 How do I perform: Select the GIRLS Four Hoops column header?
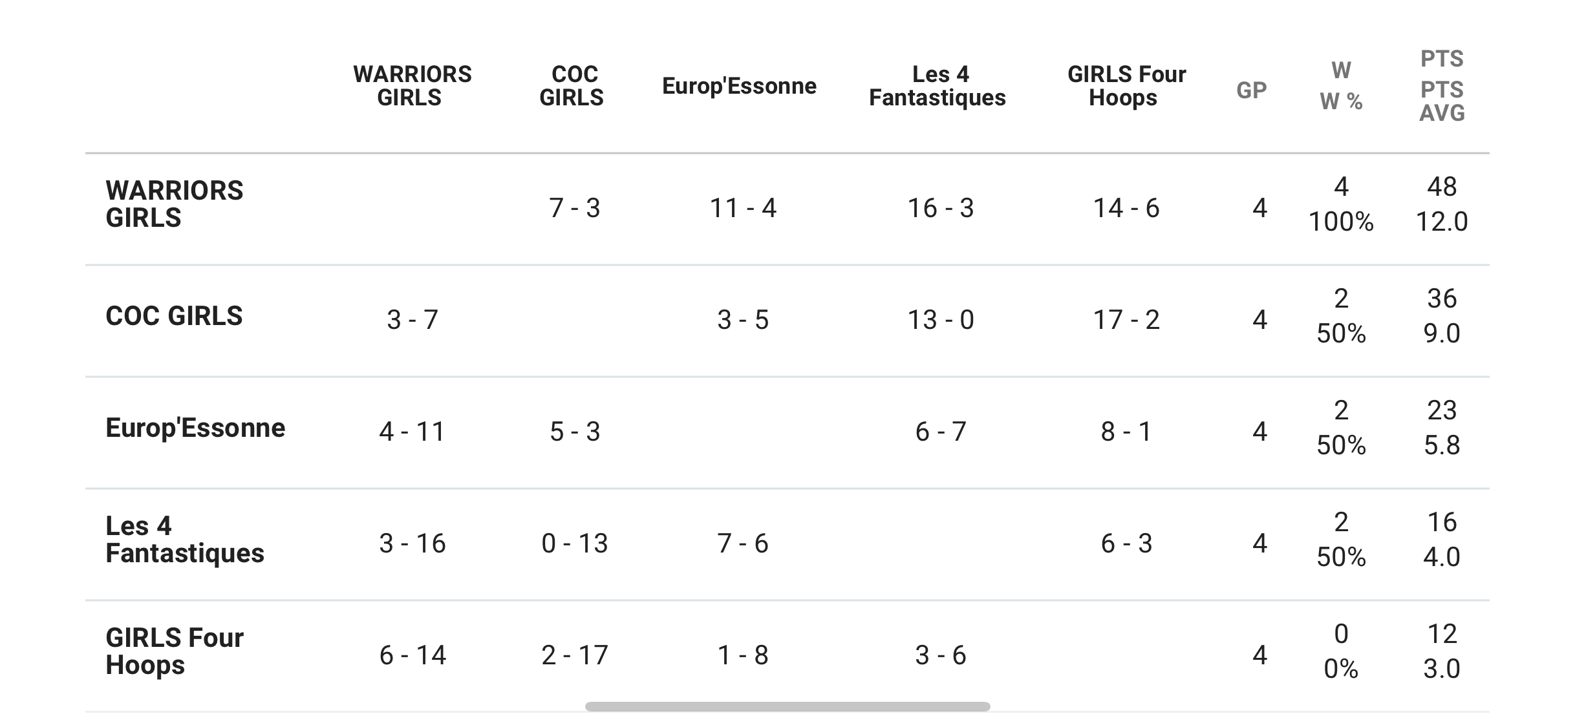1126,86
